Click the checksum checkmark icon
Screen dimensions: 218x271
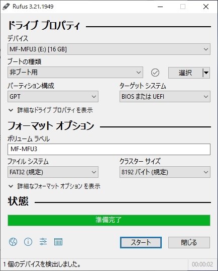tap(155, 73)
